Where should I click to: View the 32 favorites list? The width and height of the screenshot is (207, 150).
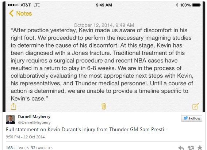[42, 148]
